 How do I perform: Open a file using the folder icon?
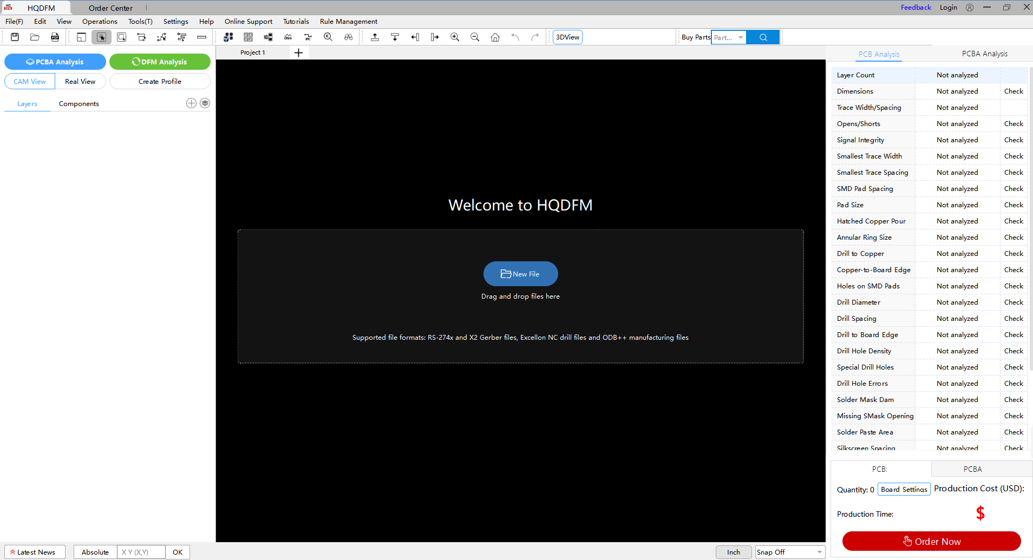[35, 37]
